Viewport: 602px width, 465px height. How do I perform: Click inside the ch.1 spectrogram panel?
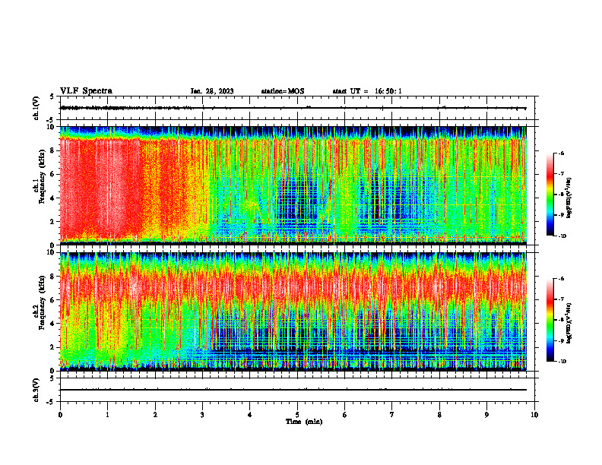(297, 185)
